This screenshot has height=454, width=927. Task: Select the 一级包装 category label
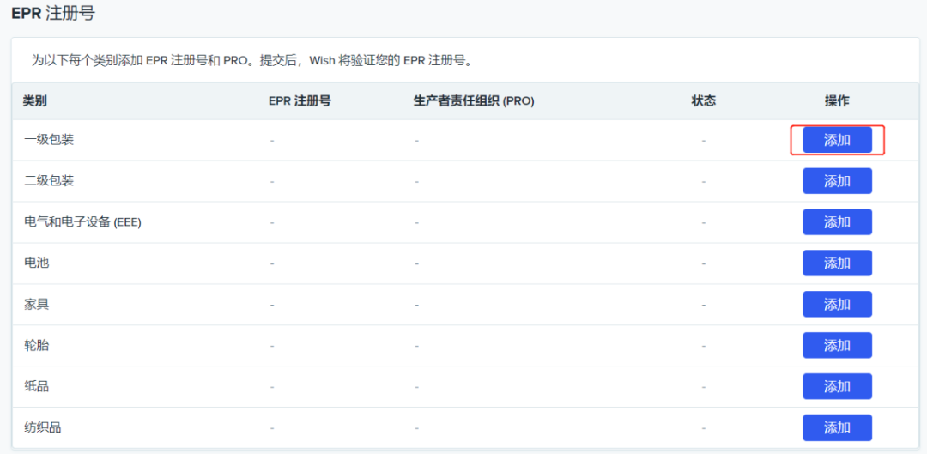[x=49, y=139]
